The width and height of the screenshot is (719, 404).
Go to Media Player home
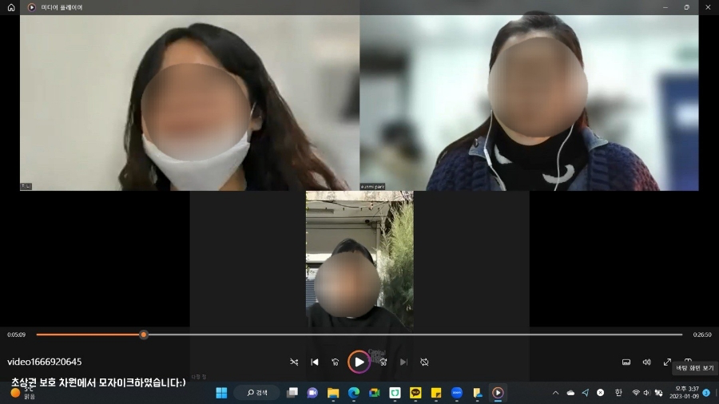11,7
